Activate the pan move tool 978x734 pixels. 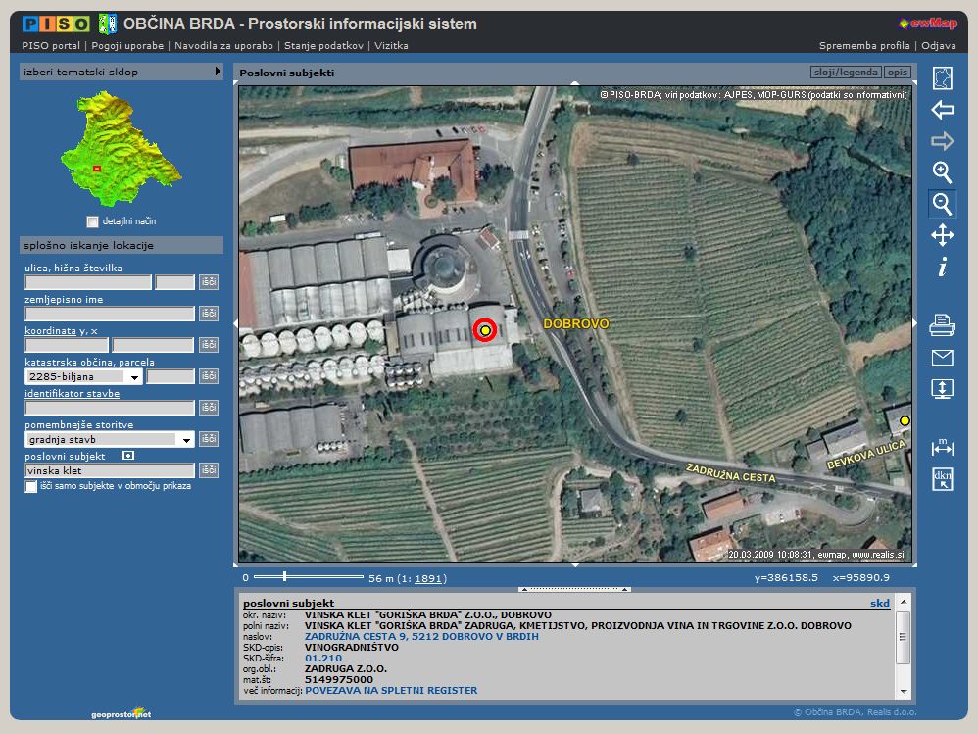[x=942, y=235]
